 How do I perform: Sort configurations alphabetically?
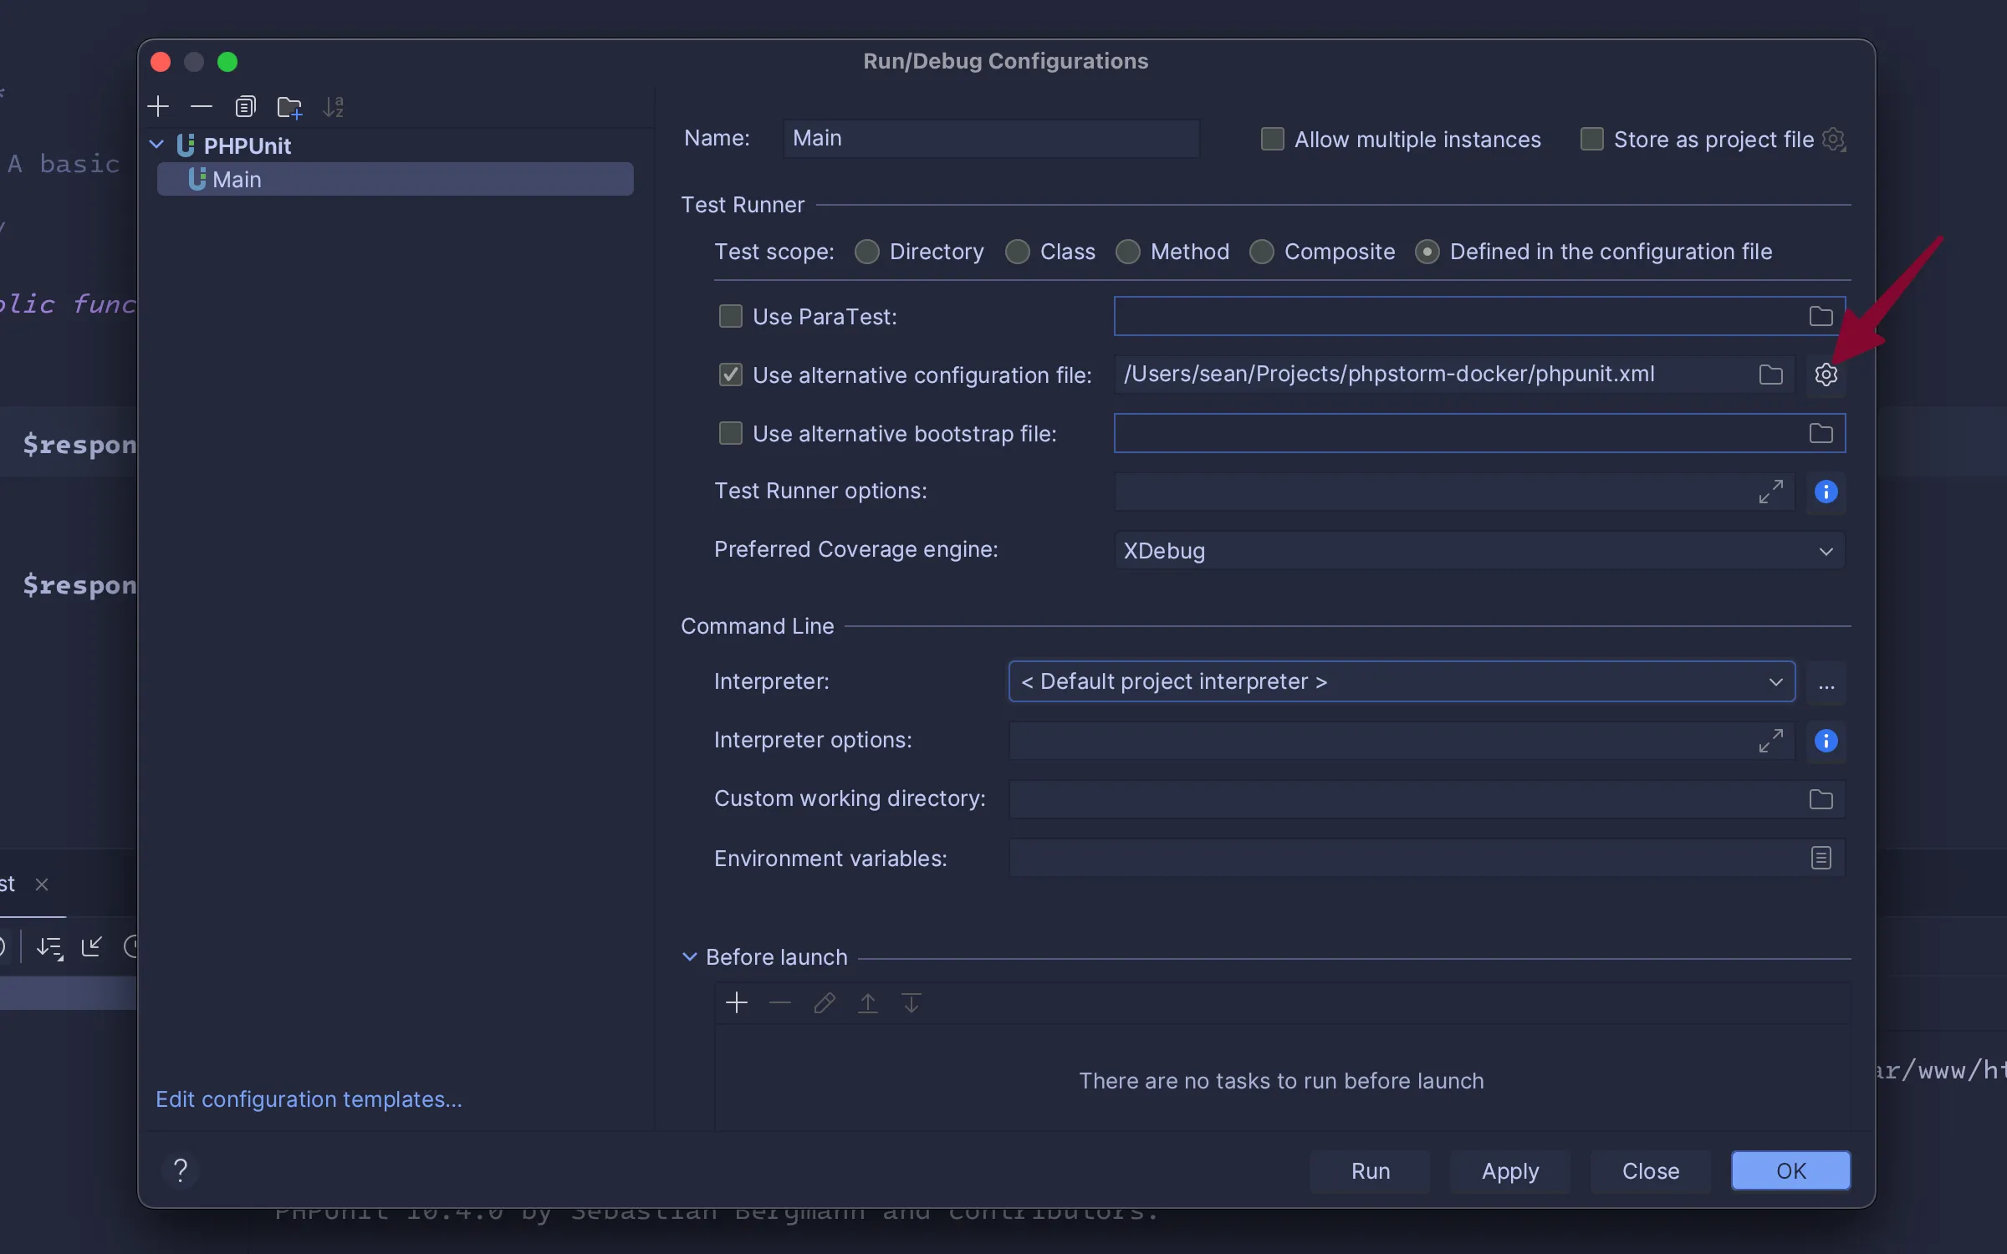pyautogui.click(x=333, y=107)
